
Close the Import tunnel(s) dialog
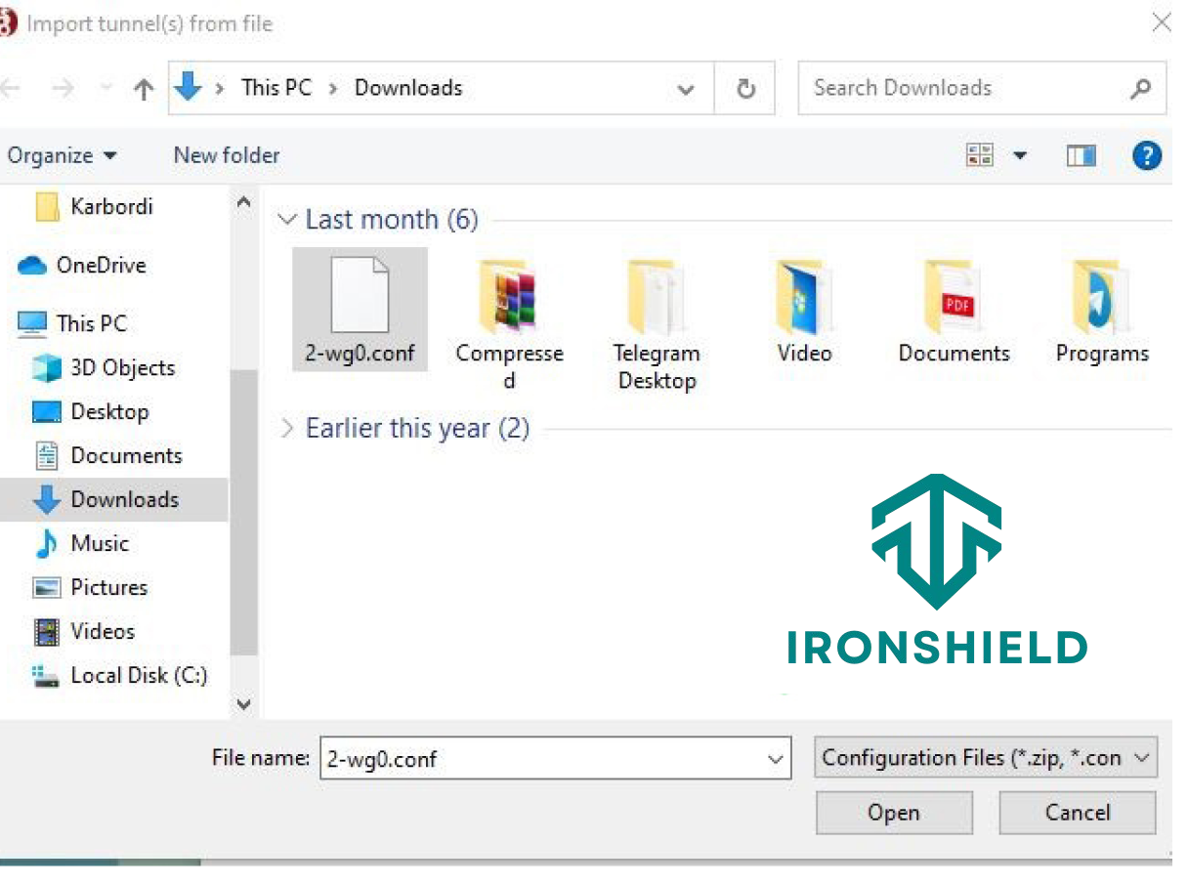pos(1161,23)
